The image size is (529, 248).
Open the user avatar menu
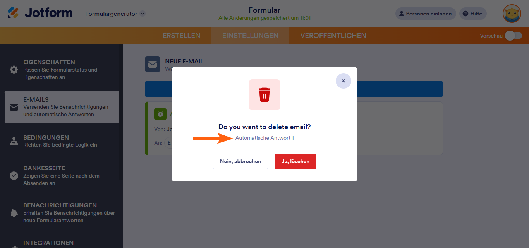pos(512,14)
